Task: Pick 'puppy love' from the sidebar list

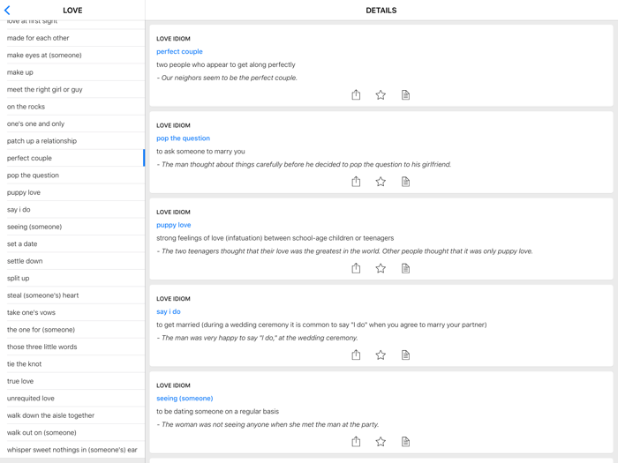Action: coord(72,192)
